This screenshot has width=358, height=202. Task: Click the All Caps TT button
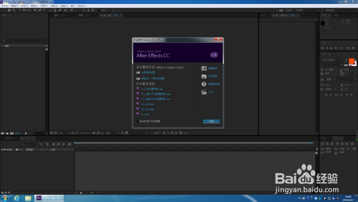(x=336, y=95)
